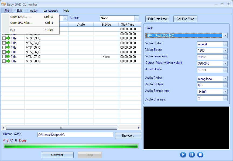Viewport: 233px width, 161px height.
Task: Check the VTS_07_0 title checkbox
Action: [4, 57]
